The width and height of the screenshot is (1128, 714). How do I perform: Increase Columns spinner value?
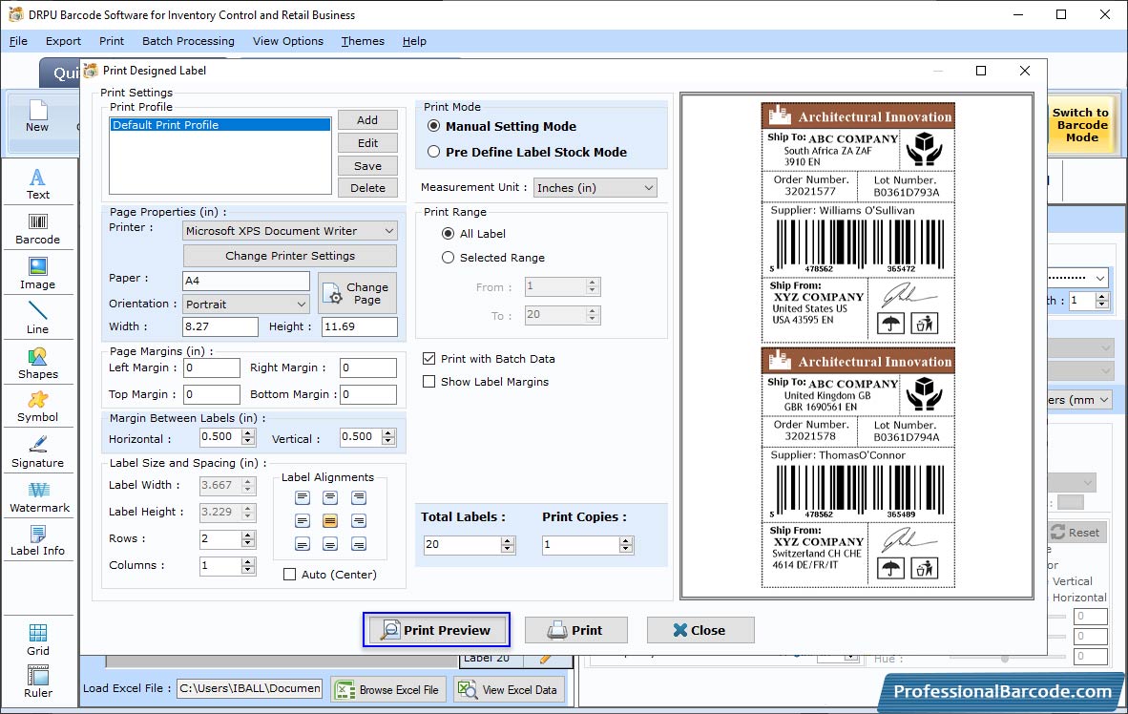pos(248,561)
